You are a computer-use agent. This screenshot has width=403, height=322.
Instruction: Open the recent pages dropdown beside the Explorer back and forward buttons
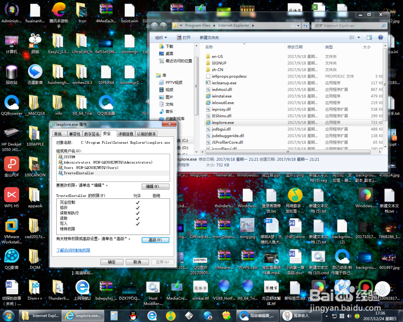tap(170, 26)
